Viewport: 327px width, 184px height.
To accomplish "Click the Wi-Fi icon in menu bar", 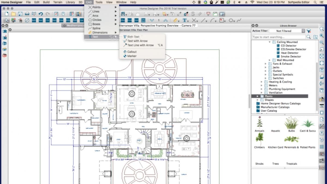I will click(252, 2).
